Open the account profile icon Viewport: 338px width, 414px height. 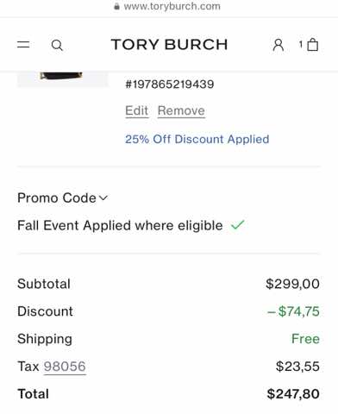click(x=279, y=45)
